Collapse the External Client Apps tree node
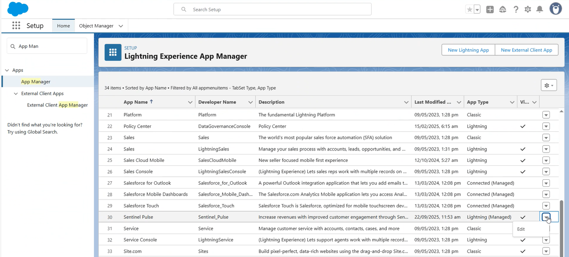 (16, 94)
